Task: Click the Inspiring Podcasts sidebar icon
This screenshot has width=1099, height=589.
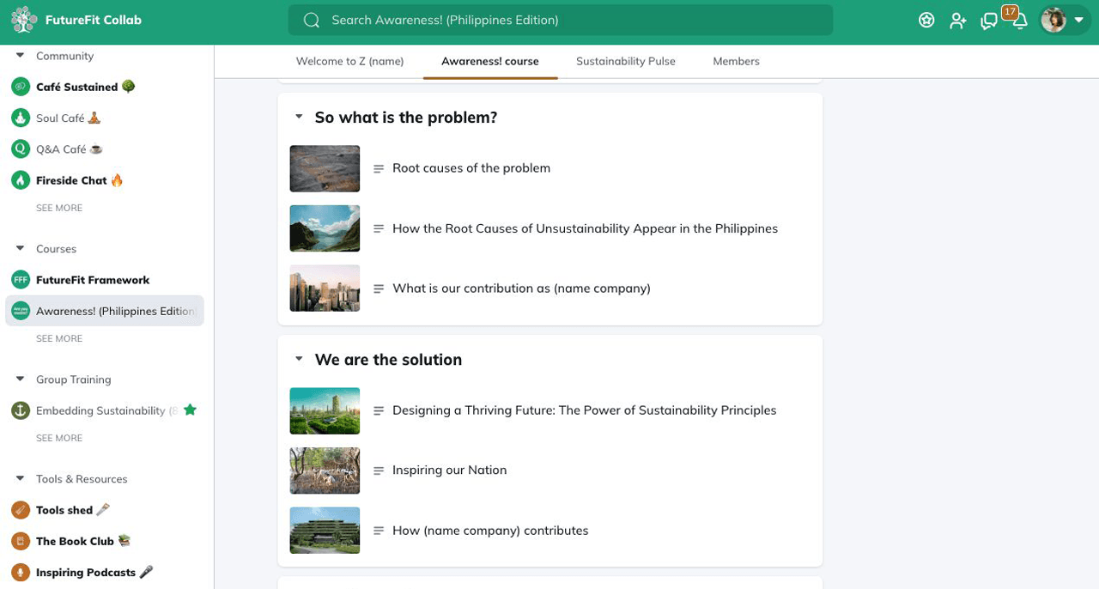Action: click(x=21, y=572)
